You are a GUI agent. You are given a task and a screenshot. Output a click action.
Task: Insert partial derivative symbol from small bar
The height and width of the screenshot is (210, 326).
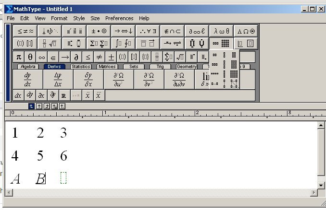(x=76, y=57)
